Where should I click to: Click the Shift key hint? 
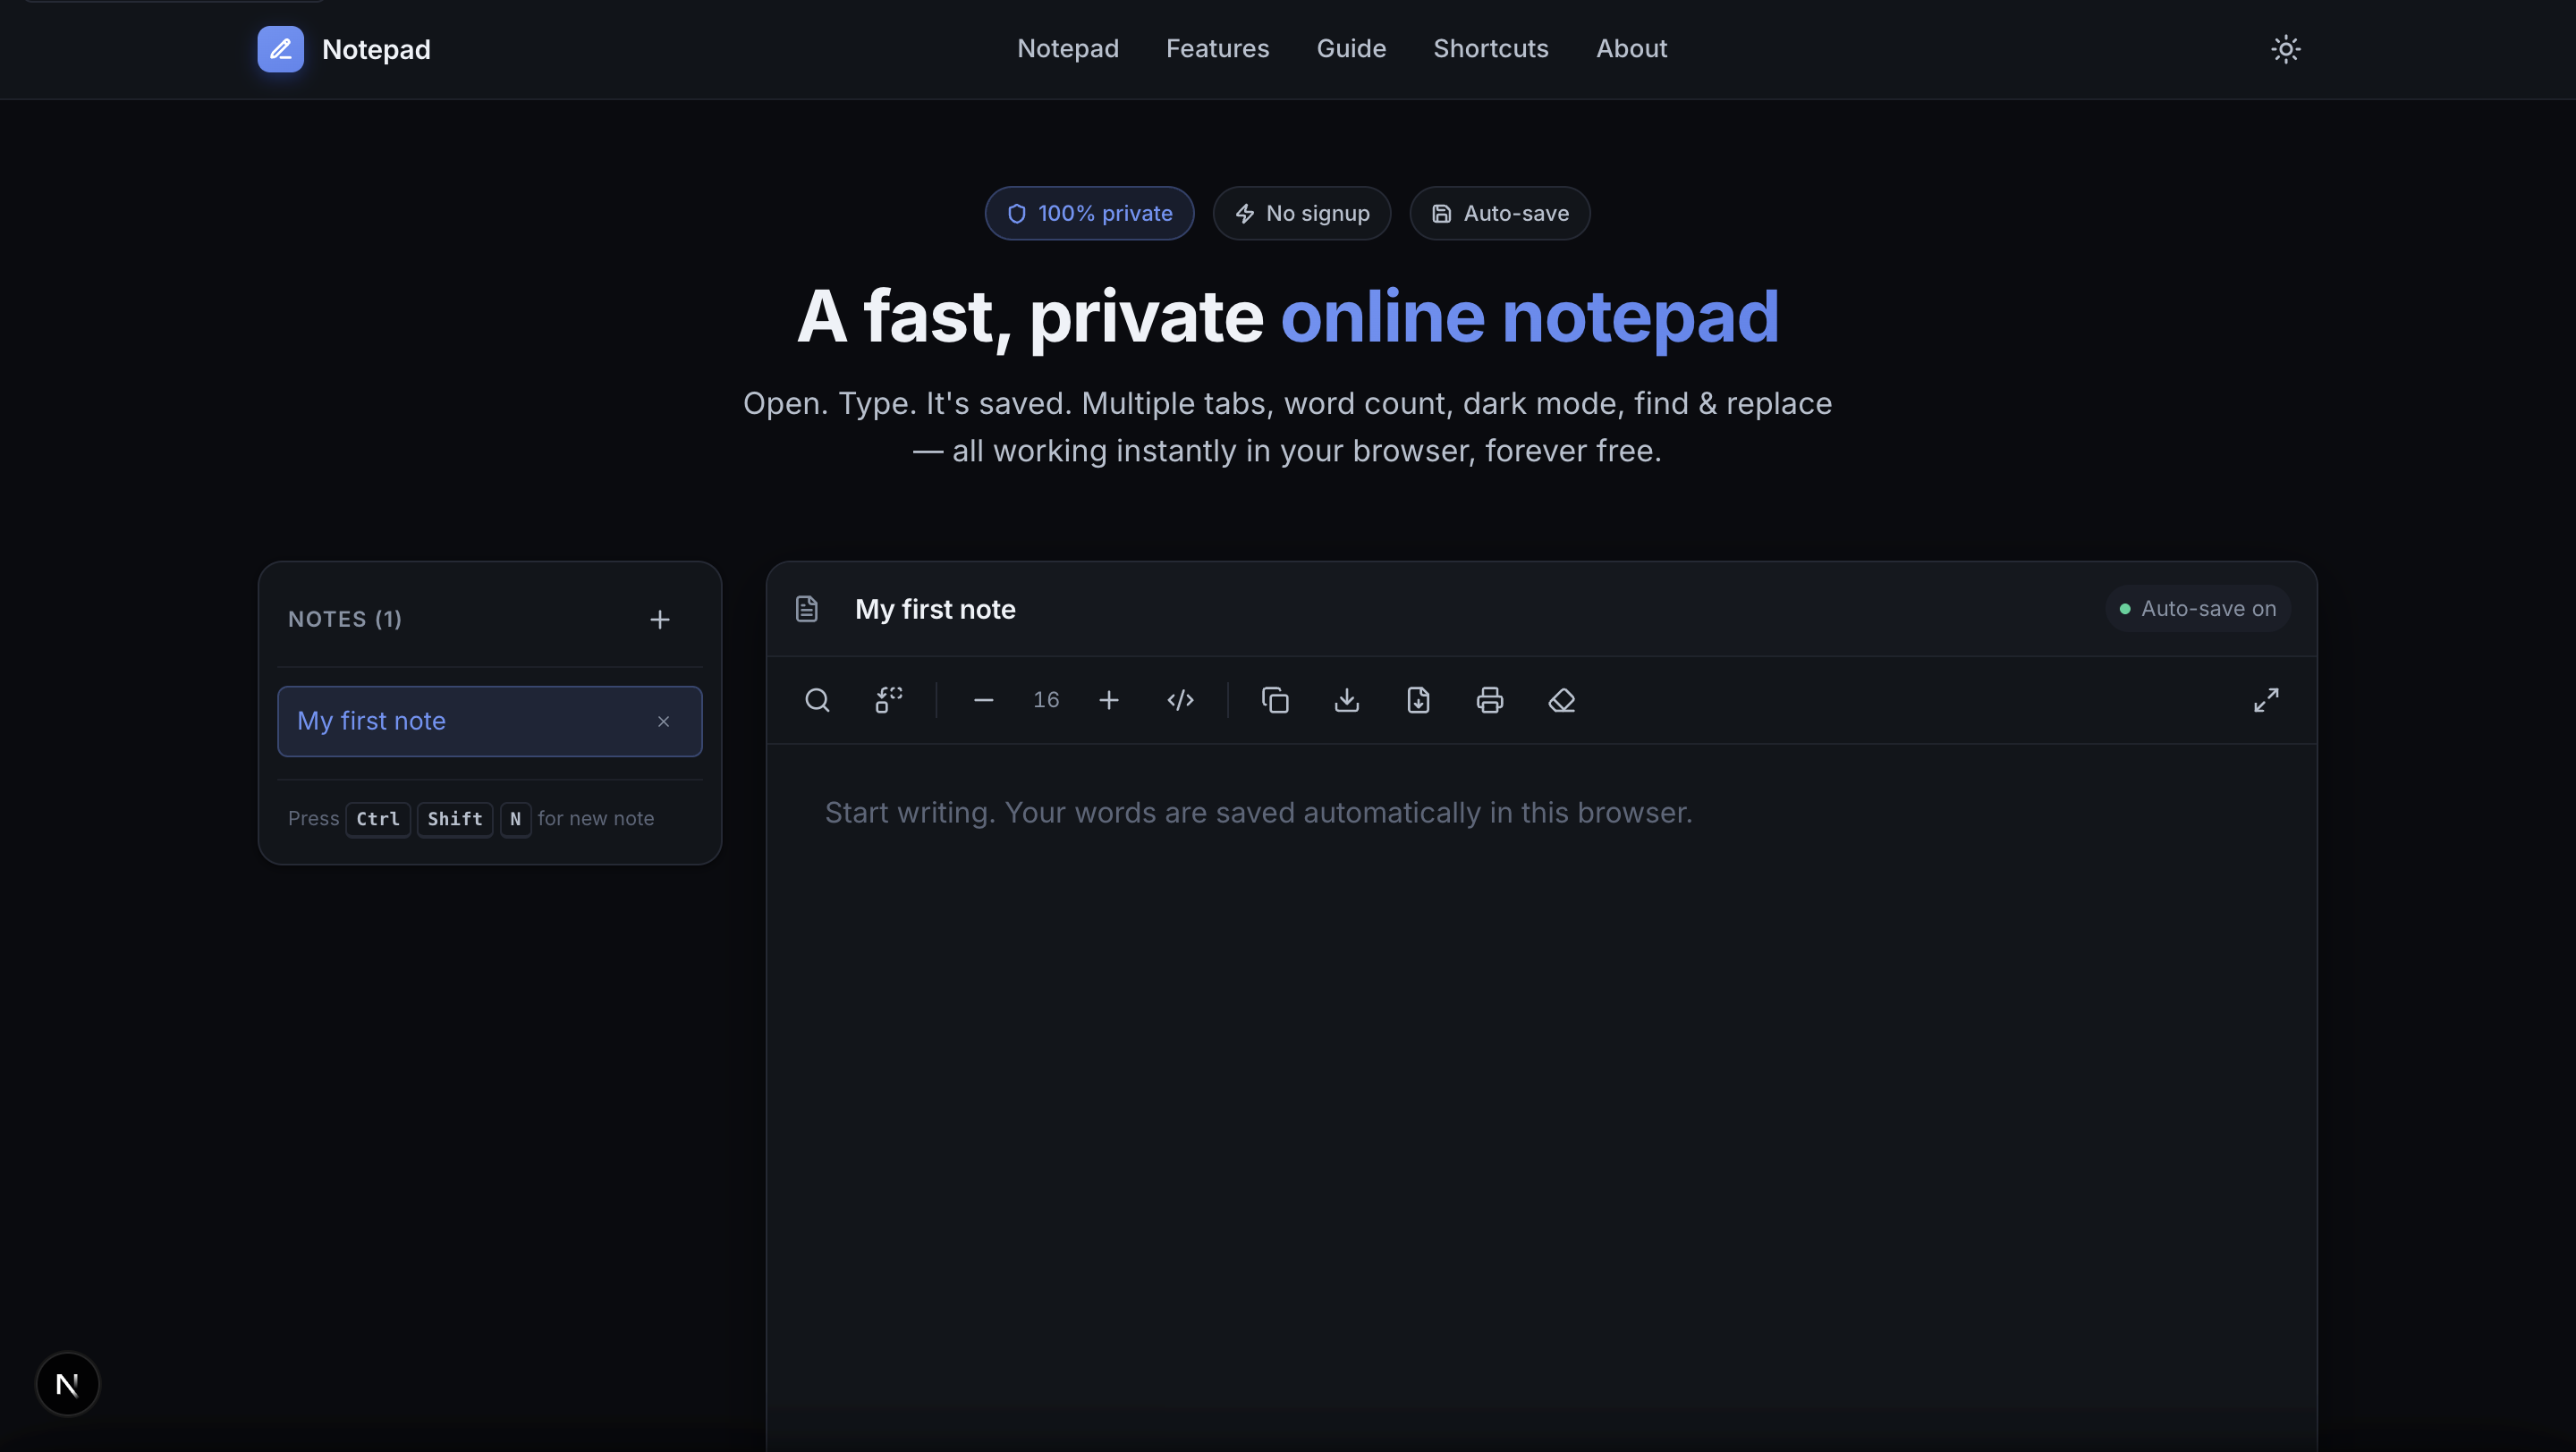pos(455,820)
